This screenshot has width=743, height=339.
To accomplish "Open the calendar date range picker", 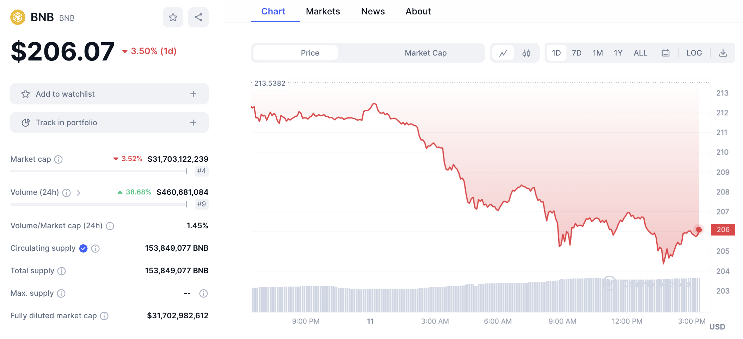I will click(x=665, y=53).
